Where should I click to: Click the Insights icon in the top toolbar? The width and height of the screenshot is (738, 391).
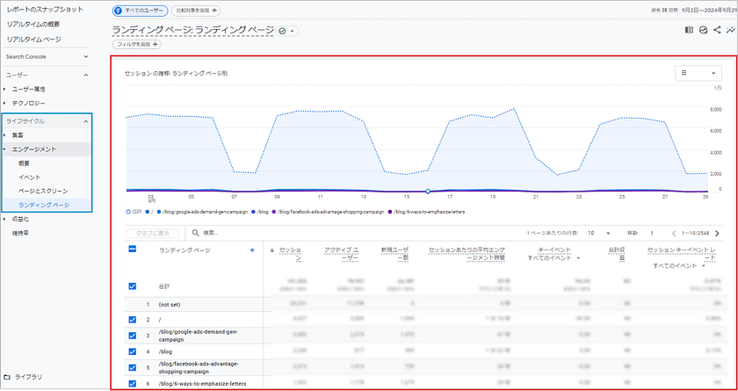(x=703, y=30)
